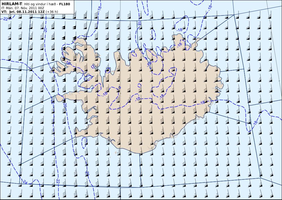Click the -18 label on the Westfjords peninsula
Screen dimensions: 282x200
click(68, 63)
